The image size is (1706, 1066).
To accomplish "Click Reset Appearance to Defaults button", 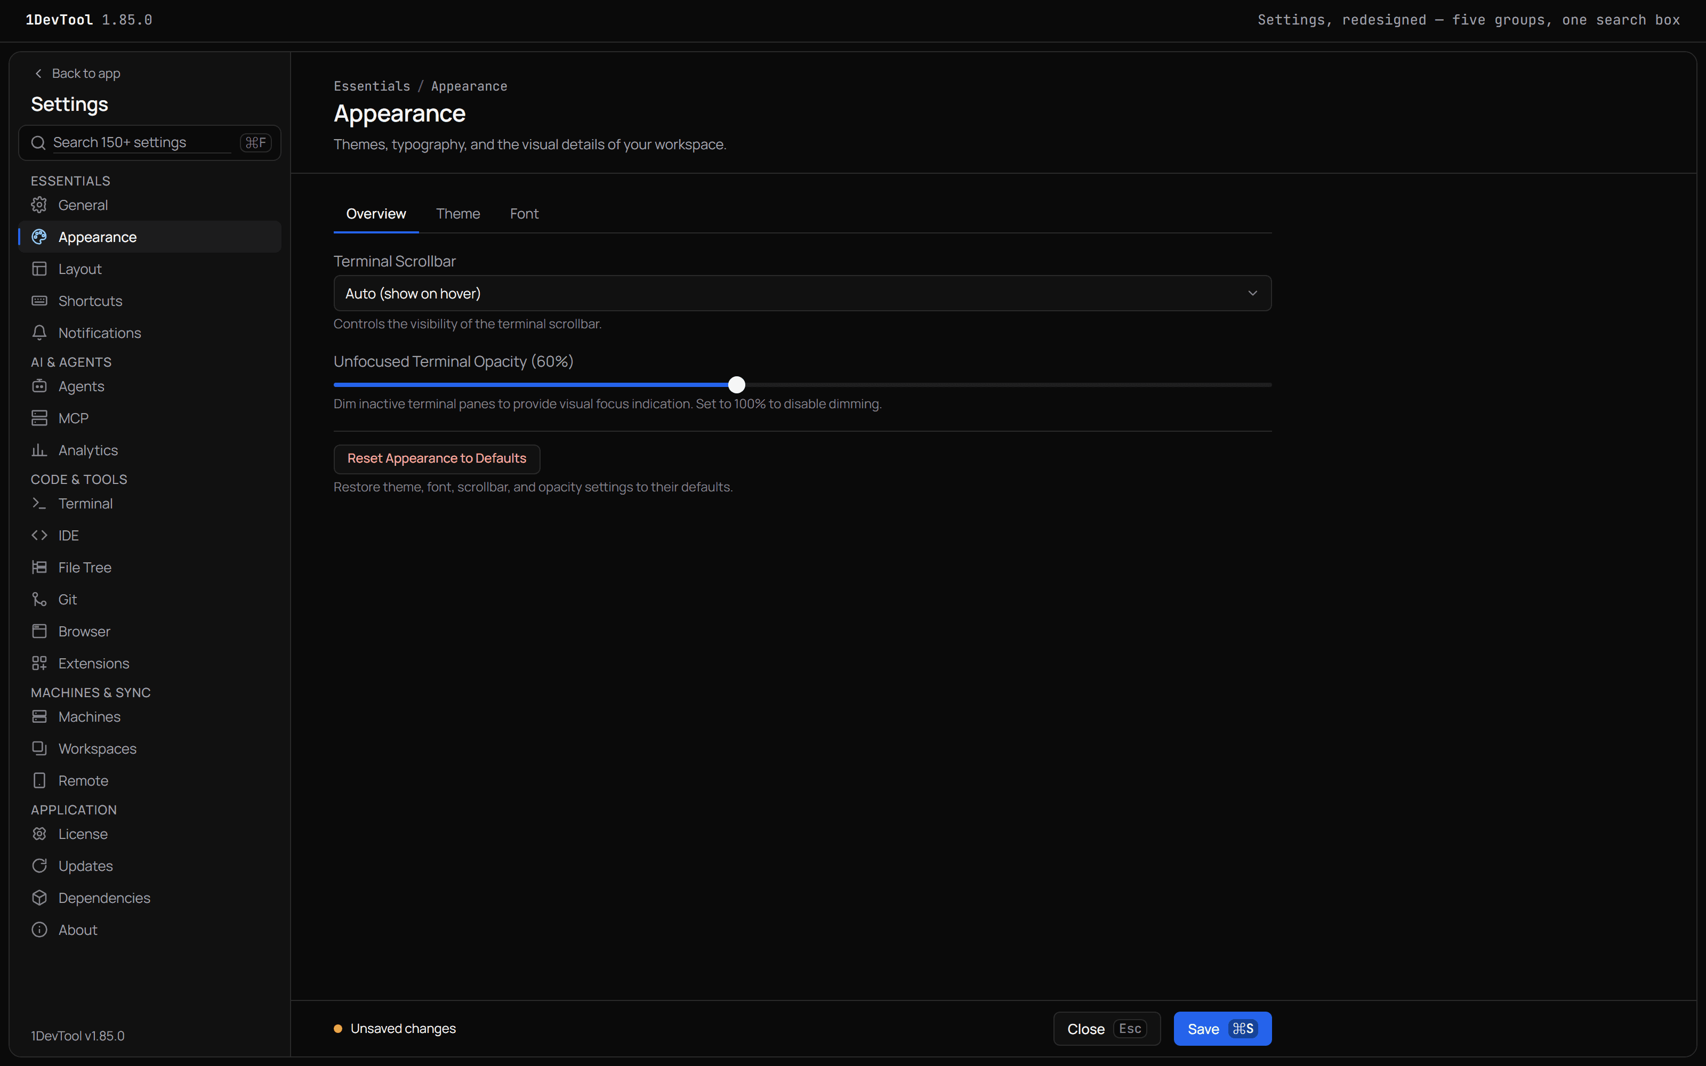I will coord(437,459).
